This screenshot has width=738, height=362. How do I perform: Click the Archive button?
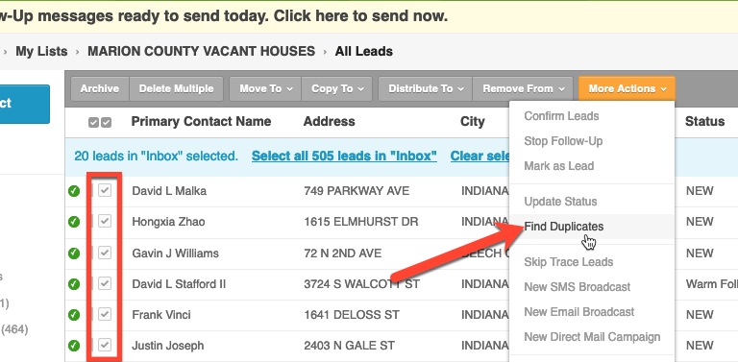click(100, 89)
